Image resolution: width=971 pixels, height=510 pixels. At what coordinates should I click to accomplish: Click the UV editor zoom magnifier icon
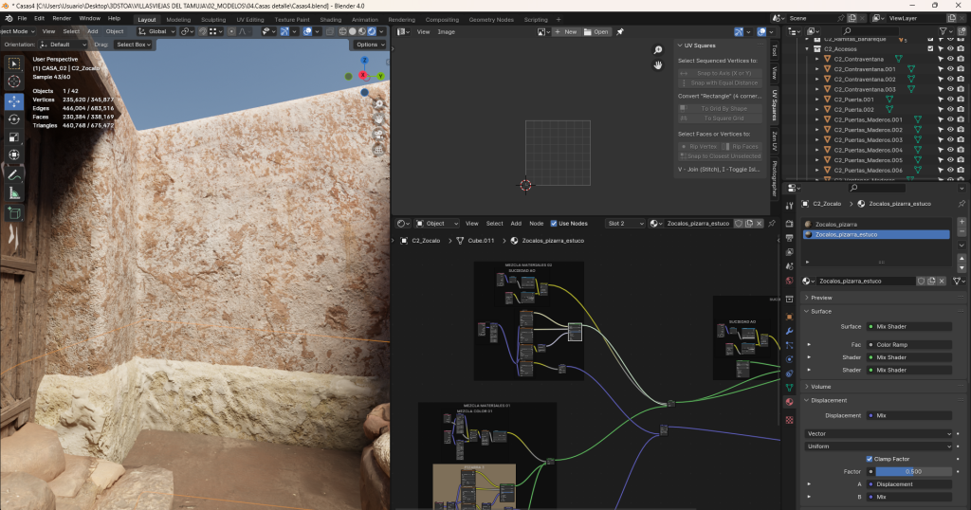pyautogui.click(x=658, y=49)
